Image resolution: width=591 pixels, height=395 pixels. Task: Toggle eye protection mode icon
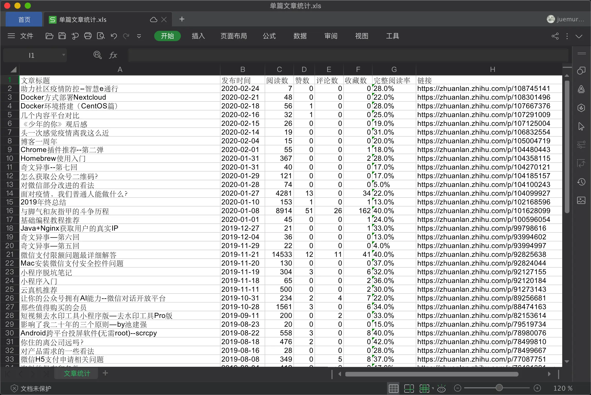[441, 388]
